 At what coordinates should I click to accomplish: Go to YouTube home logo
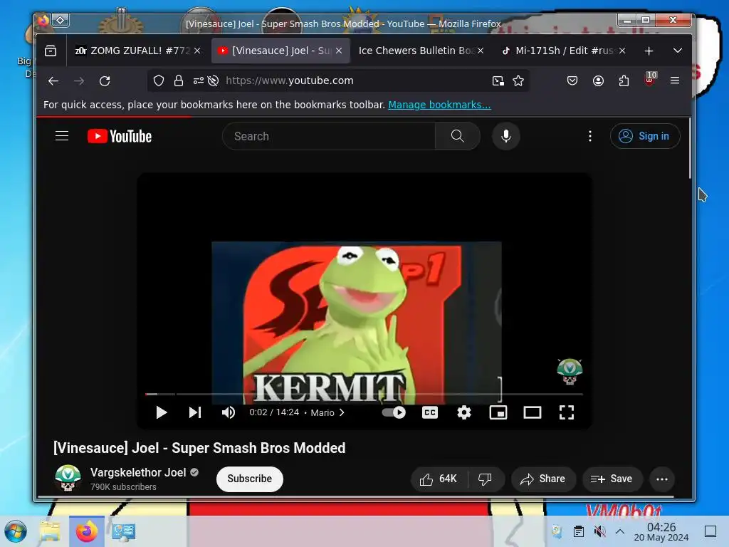click(x=120, y=136)
